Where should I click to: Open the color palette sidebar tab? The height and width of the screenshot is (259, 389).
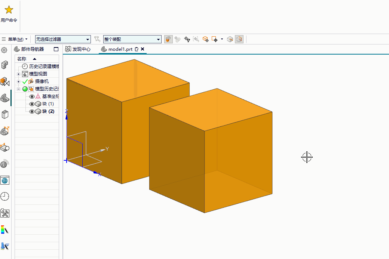click(5, 229)
